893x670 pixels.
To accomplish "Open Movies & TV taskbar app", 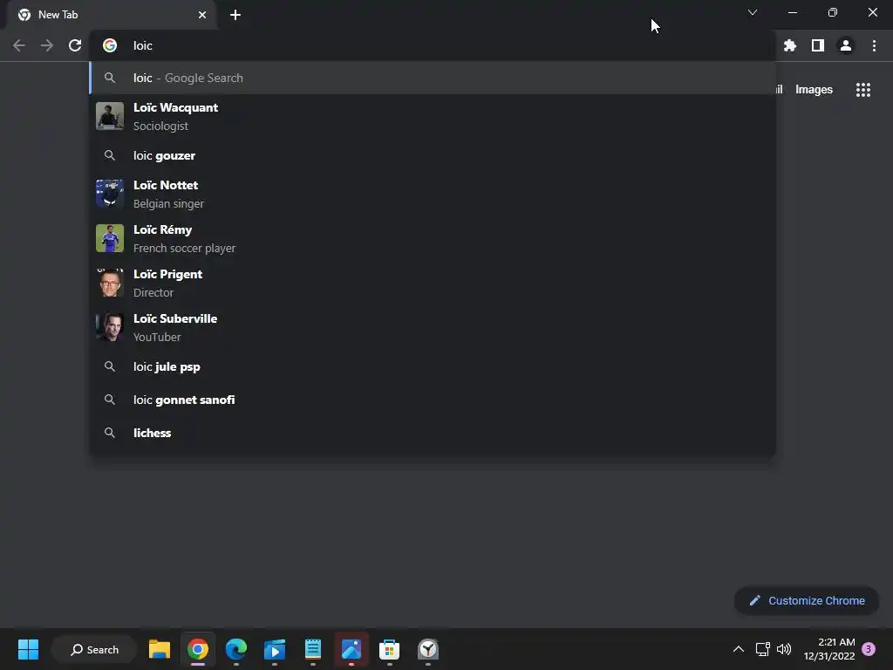I will pyautogui.click(x=275, y=649).
